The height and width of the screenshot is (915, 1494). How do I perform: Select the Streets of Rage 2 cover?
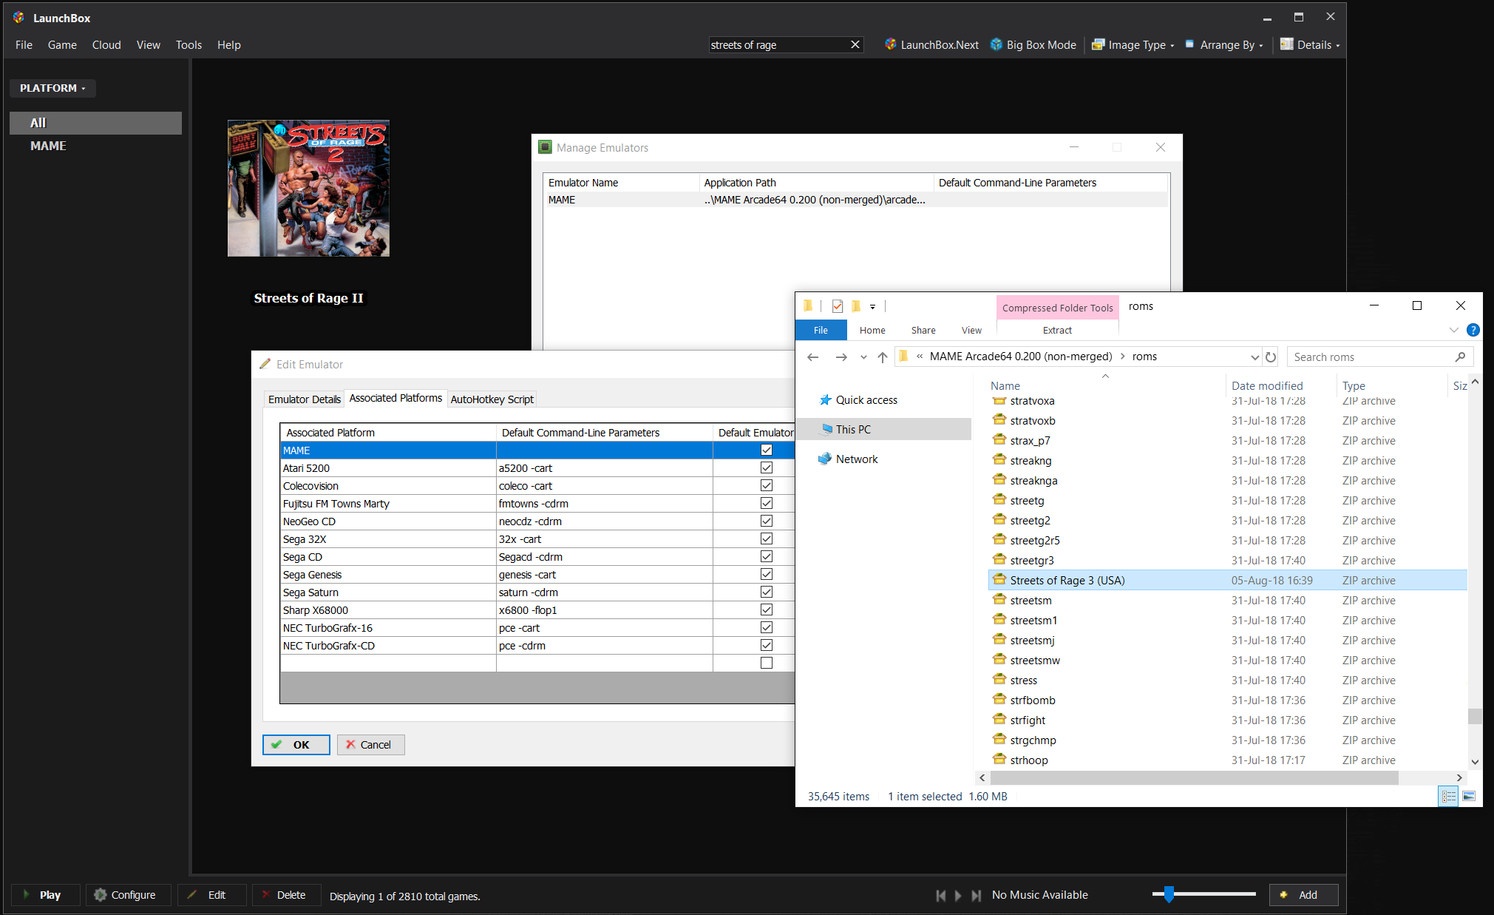pos(308,189)
